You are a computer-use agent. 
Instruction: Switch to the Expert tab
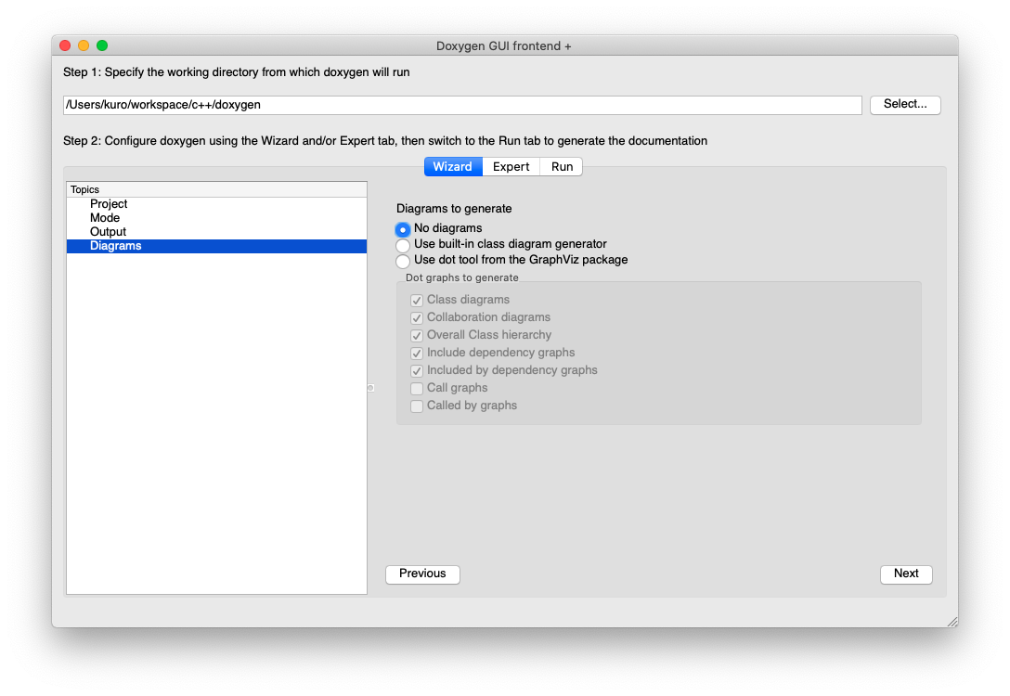(x=511, y=167)
